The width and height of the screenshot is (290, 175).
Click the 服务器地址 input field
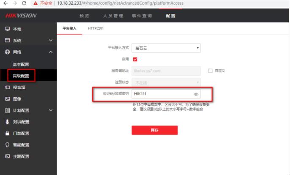[x=166, y=71]
